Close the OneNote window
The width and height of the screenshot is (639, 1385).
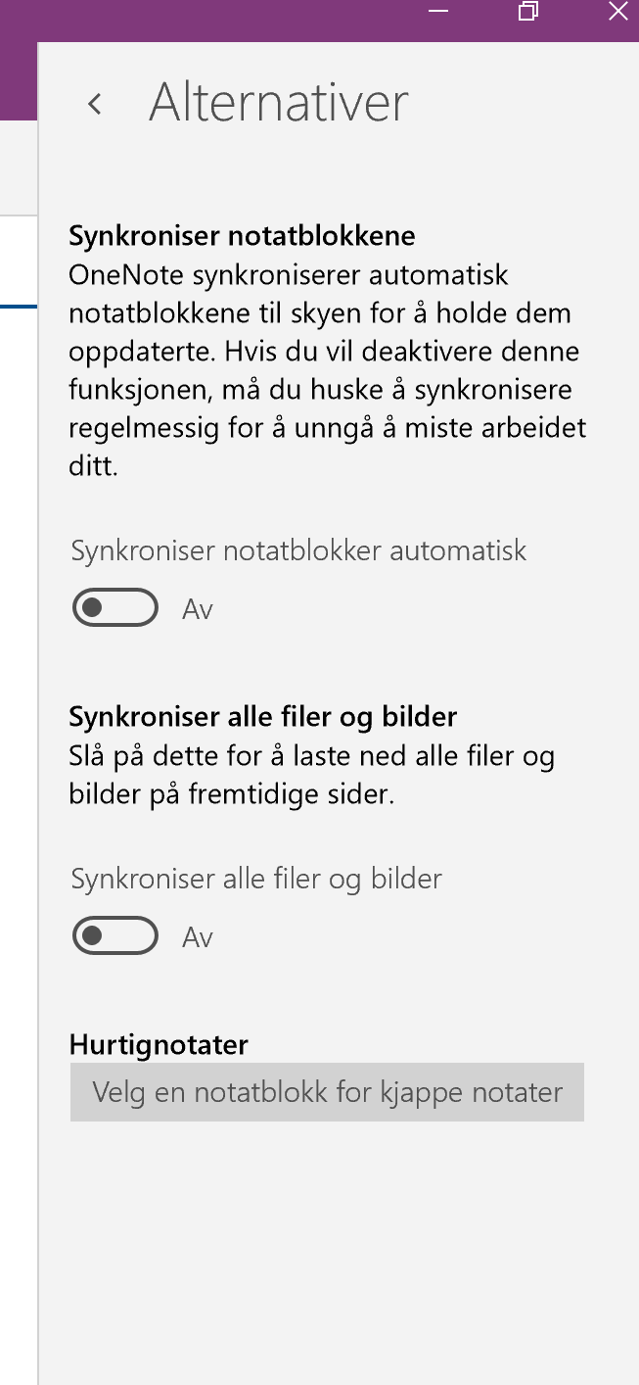pyautogui.click(x=618, y=11)
